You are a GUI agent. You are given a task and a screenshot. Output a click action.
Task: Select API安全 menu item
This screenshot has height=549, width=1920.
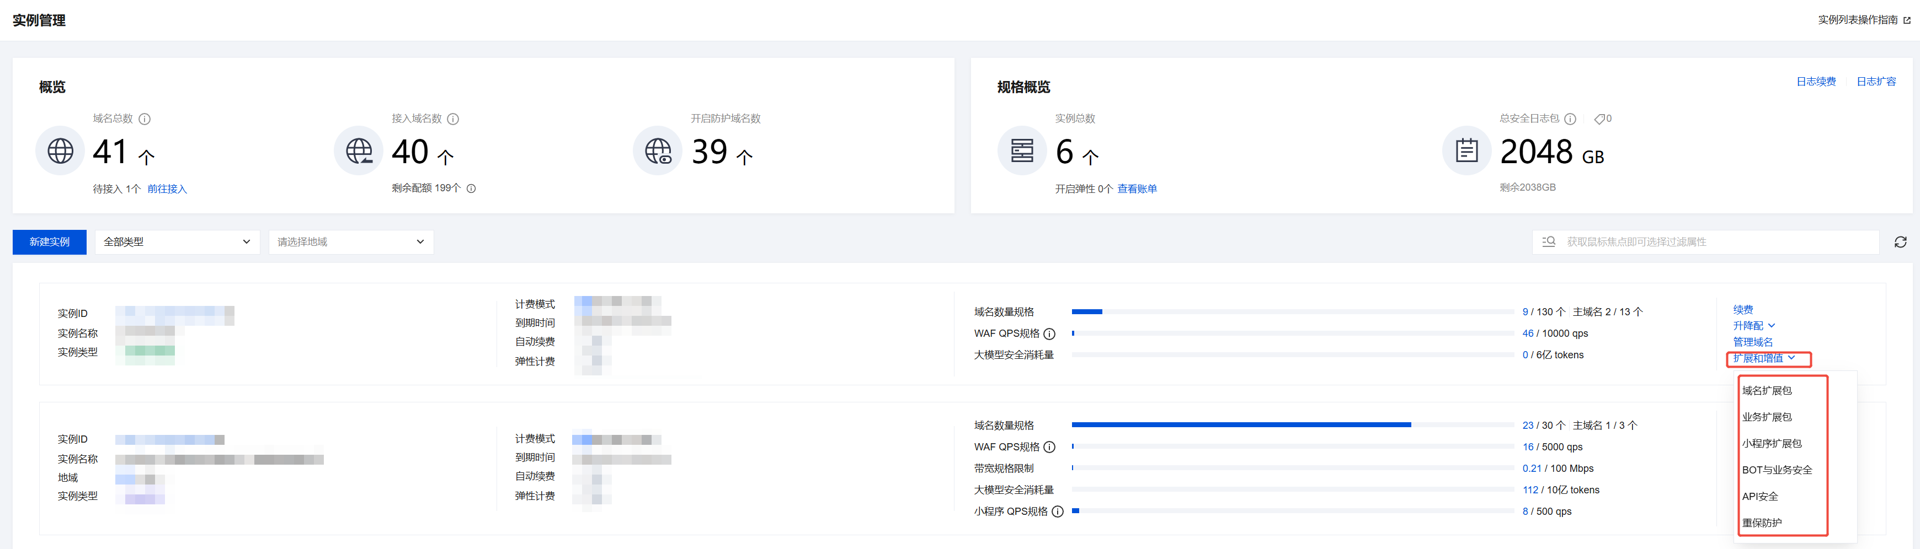point(1760,496)
